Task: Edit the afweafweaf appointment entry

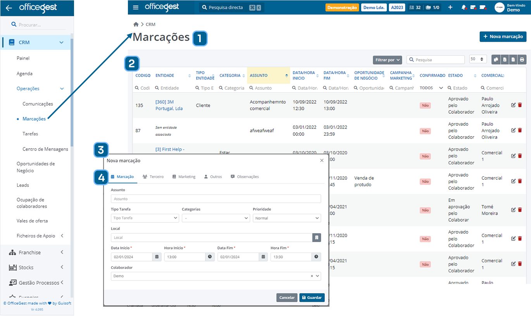Action: point(512,130)
